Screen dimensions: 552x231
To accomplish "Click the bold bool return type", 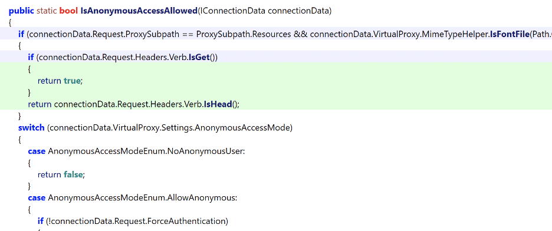I will tap(68, 11).
